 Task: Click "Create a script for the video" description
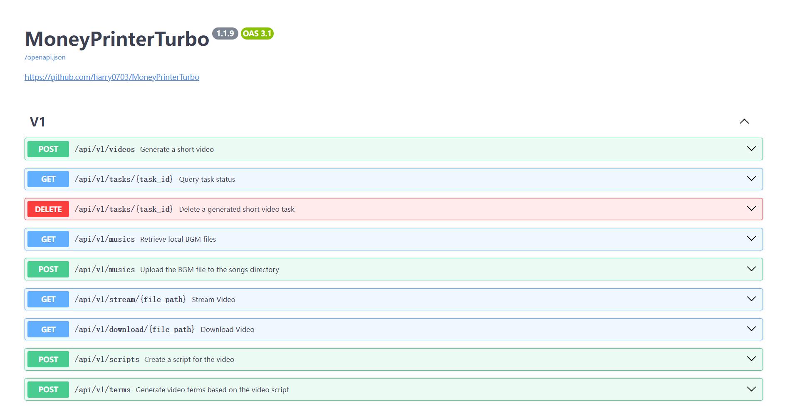click(189, 359)
